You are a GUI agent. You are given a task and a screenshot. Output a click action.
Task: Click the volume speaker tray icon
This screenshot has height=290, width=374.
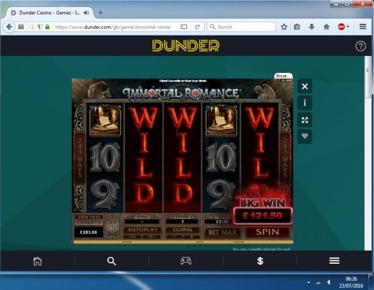click(x=329, y=282)
